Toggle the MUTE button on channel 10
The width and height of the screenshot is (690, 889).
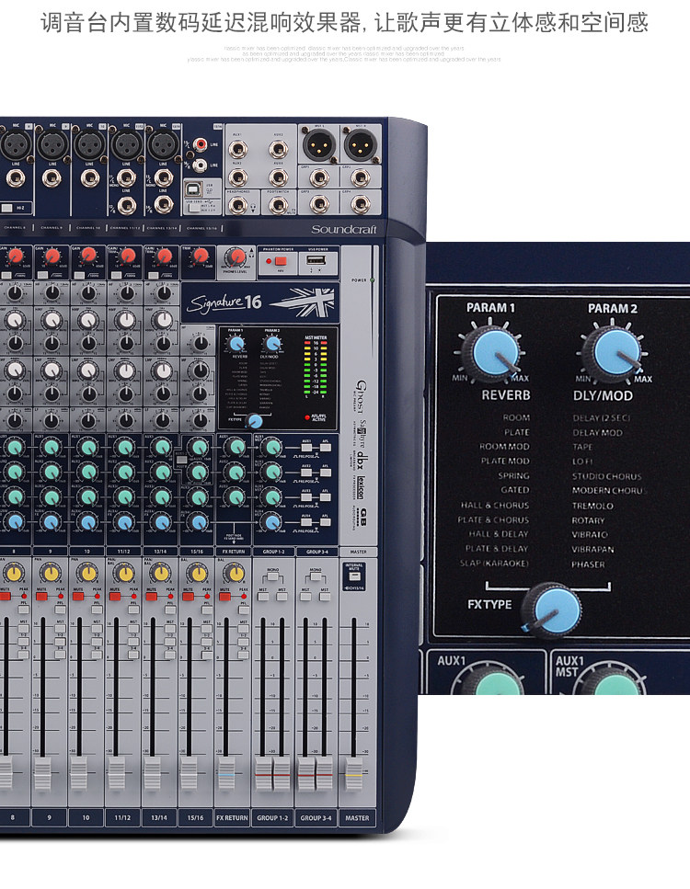click(78, 597)
